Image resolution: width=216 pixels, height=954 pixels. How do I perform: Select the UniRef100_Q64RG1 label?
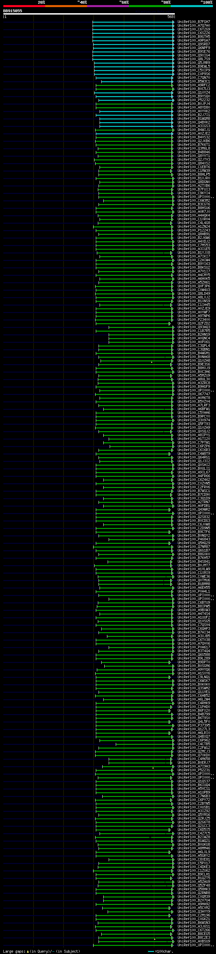(194, 458)
